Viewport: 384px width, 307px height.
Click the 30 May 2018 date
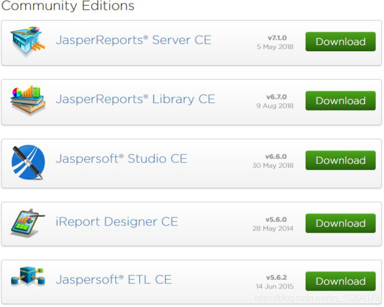point(273,165)
